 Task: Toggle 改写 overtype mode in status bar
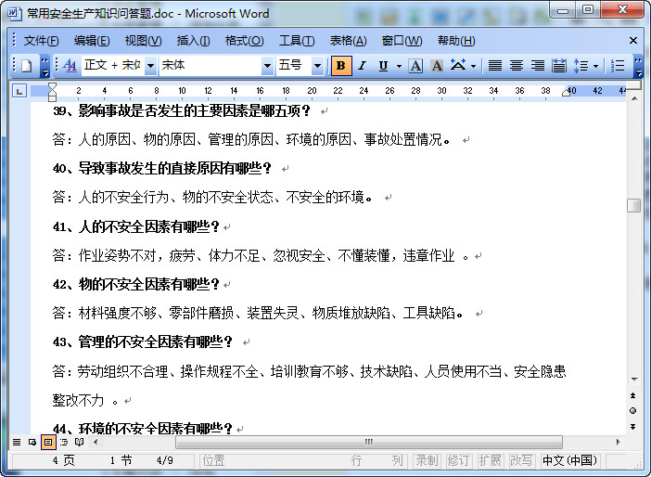pyautogui.click(x=521, y=460)
